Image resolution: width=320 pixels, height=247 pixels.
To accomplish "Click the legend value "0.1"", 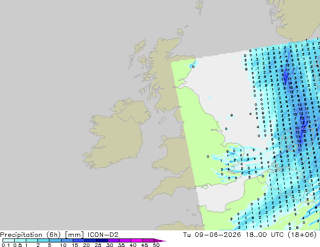I will click(6, 245).
